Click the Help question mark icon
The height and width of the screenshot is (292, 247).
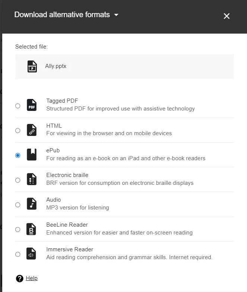click(20, 279)
